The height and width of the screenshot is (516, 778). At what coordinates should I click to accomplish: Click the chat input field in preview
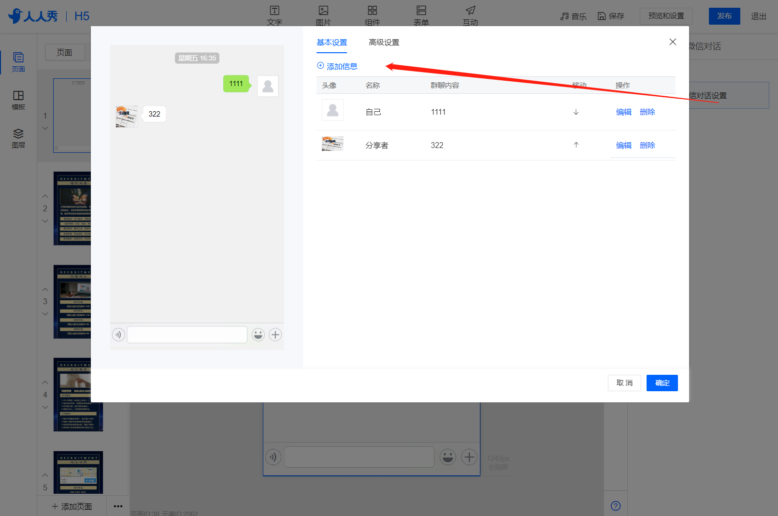pyautogui.click(x=187, y=335)
